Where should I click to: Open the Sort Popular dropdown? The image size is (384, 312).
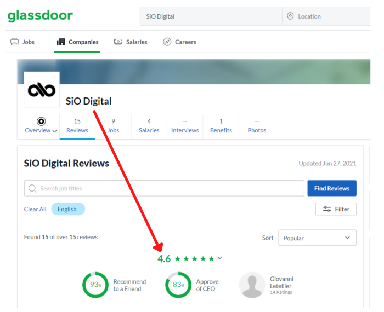[x=317, y=238]
